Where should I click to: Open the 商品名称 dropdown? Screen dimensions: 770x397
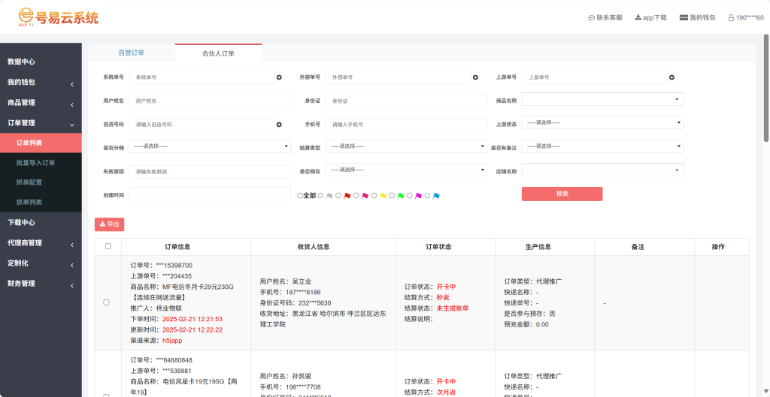coord(602,99)
